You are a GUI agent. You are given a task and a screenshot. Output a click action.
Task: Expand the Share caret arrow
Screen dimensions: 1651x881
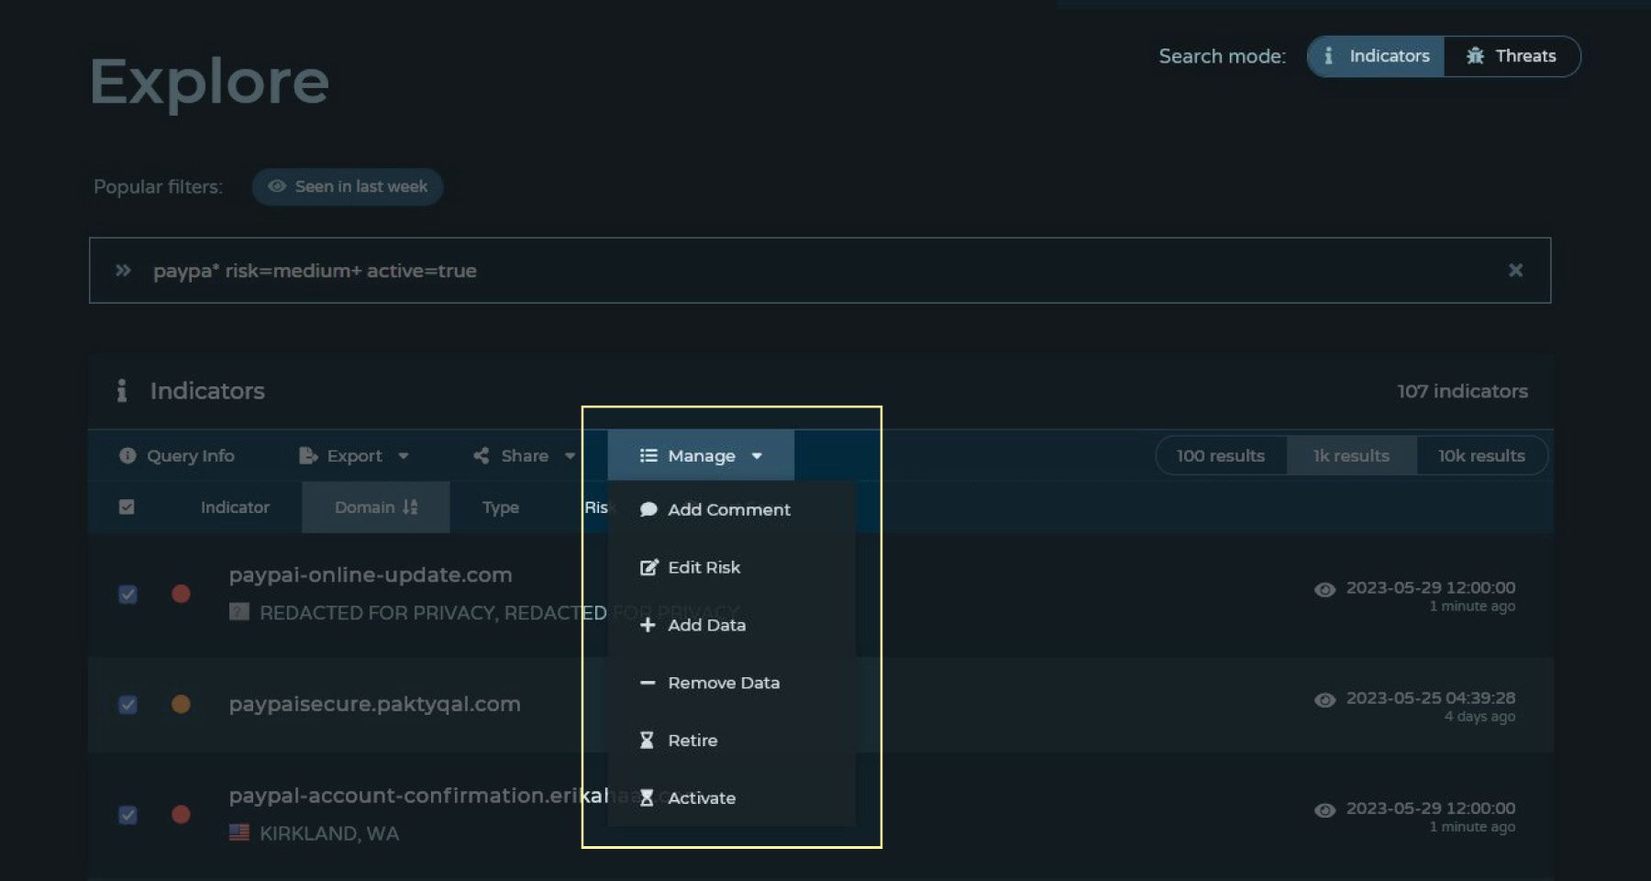[x=570, y=456]
